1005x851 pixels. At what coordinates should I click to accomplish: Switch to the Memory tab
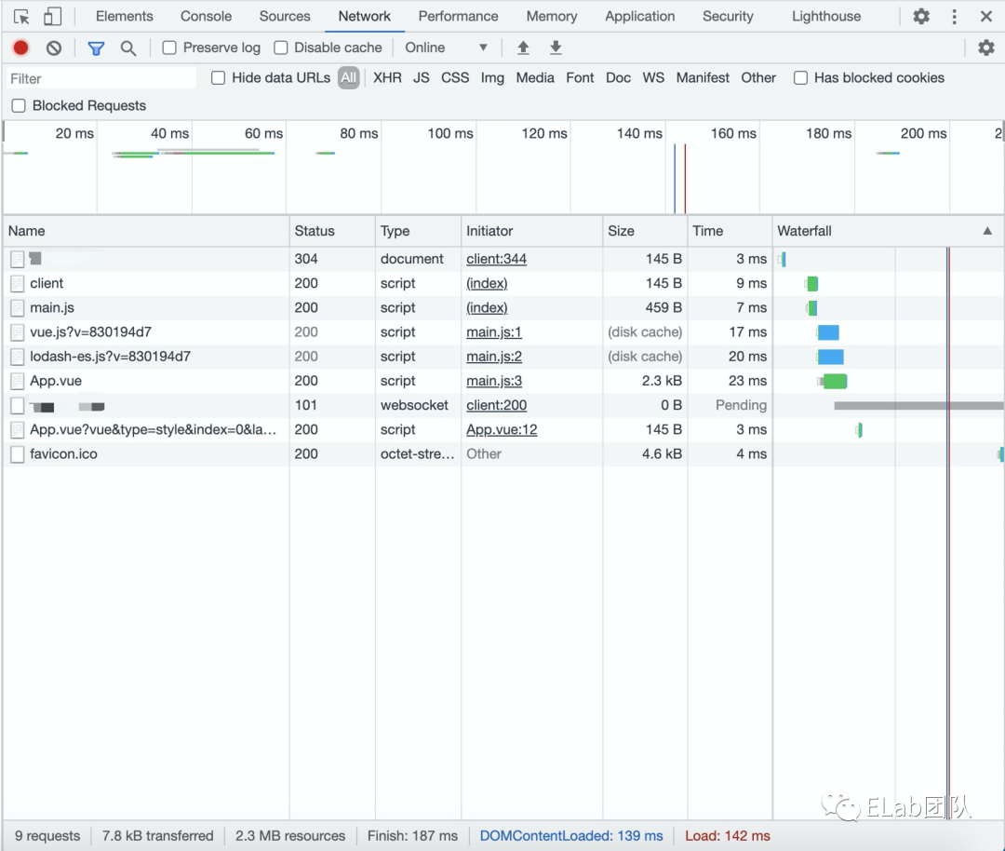click(552, 16)
